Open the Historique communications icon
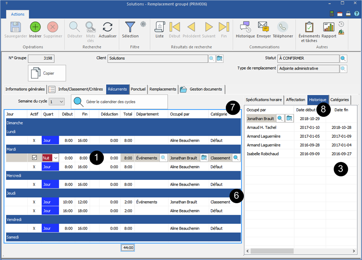This screenshot has height=260, width=362. click(x=245, y=27)
